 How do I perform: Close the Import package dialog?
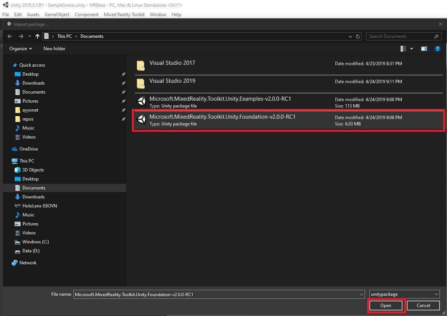point(441,24)
